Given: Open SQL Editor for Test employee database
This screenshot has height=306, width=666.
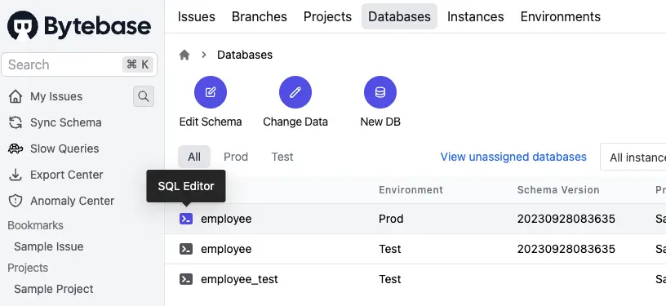Looking at the screenshot, I should click(x=186, y=249).
